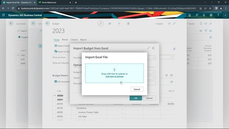Click the share icon in Budget Matrix header

pyautogui.click(x=166, y=75)
